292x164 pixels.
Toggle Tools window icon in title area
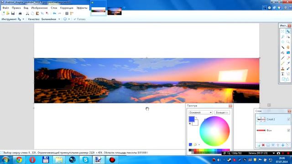coord(265,8)
